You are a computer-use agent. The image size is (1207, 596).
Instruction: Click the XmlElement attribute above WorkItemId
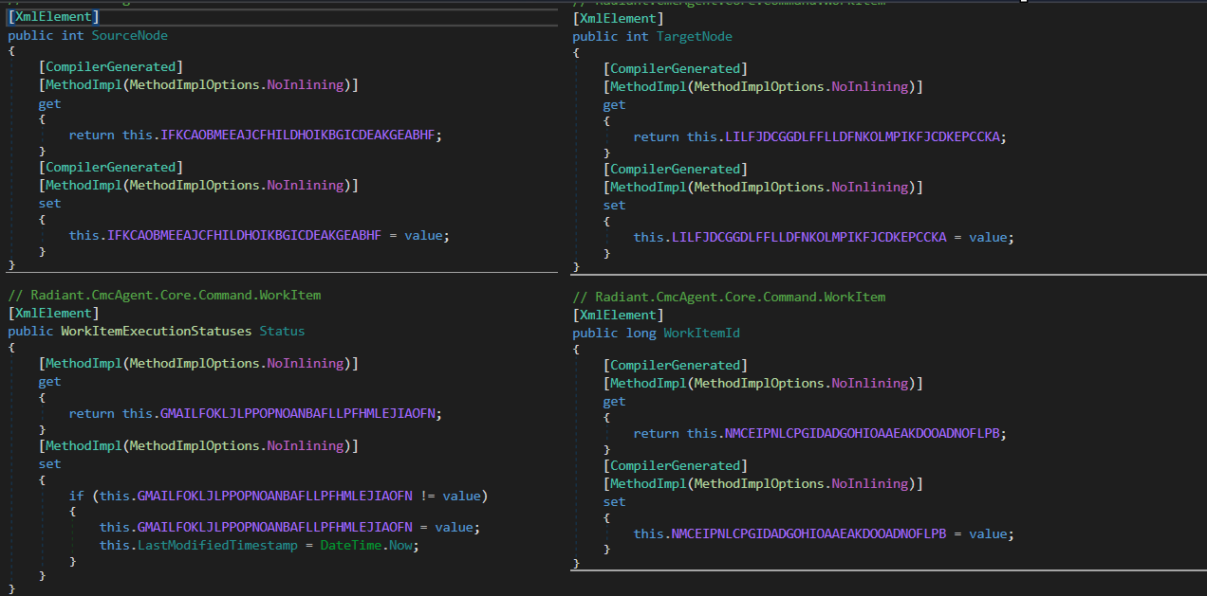(618, 315)
